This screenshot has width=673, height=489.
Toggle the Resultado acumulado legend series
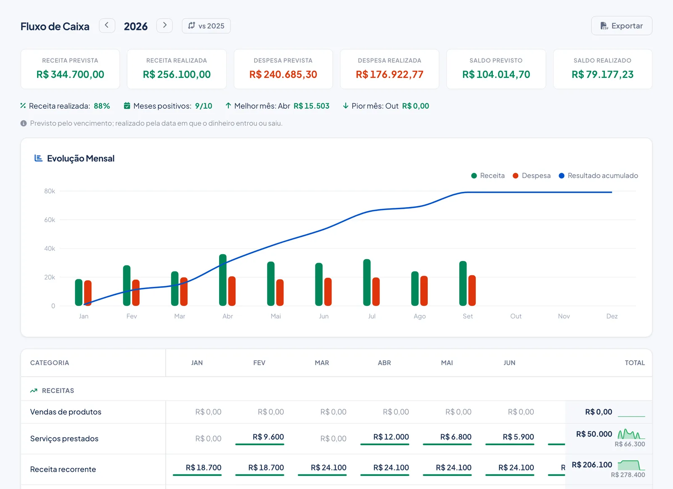598,175
